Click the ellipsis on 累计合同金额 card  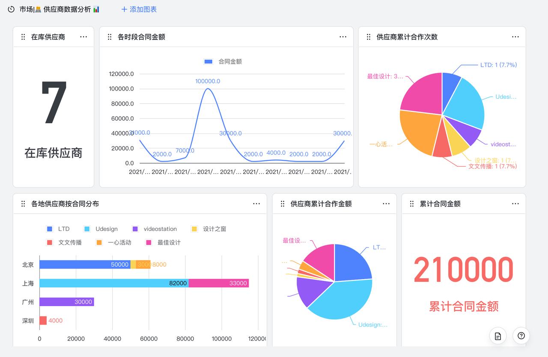(515, 204)
